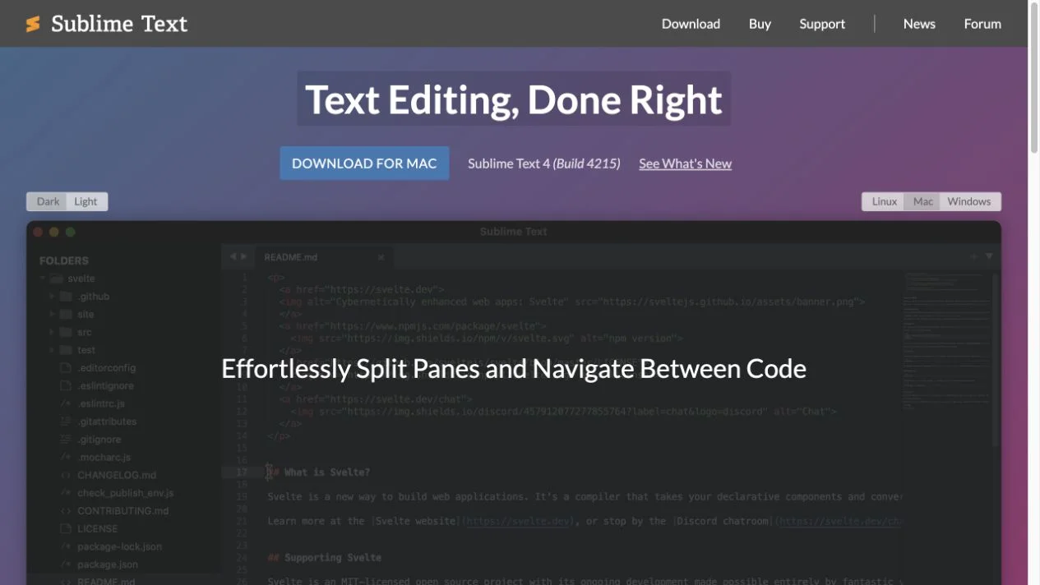The height and width of the screenshot is (585, 1040).
Task: Click the check_publish_env.js file icon
Action: (x=66, y=493)
